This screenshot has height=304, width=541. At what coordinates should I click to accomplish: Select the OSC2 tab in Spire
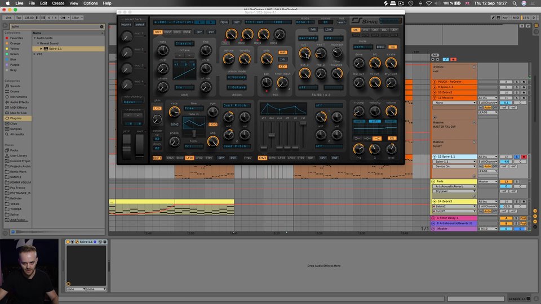tap(167, 32)
